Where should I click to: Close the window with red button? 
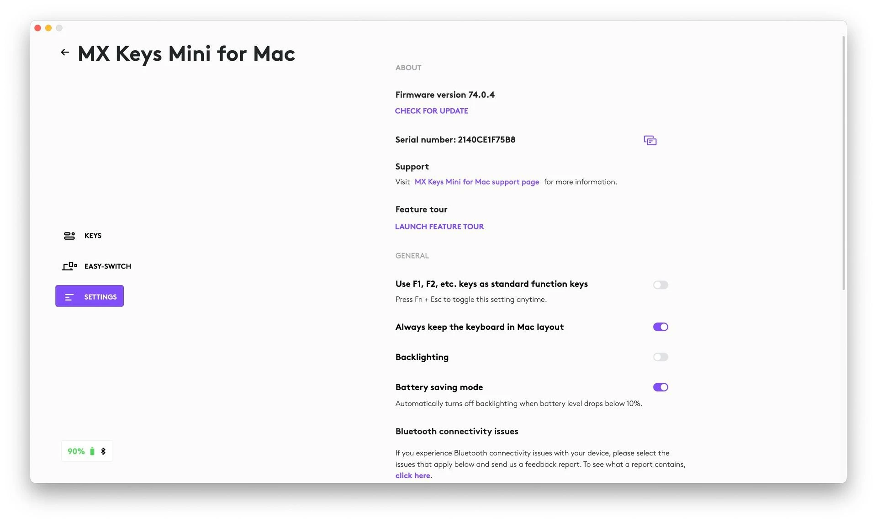click(x=38, y=28)
